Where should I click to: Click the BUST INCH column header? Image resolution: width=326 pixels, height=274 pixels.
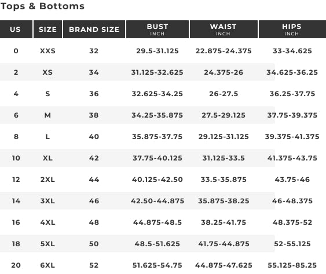pos(157,30)
